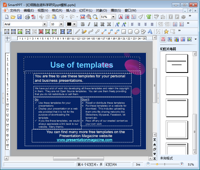200x170 pixels.
Task: Select the straight line drawing tool
Action: click(78, 32)
